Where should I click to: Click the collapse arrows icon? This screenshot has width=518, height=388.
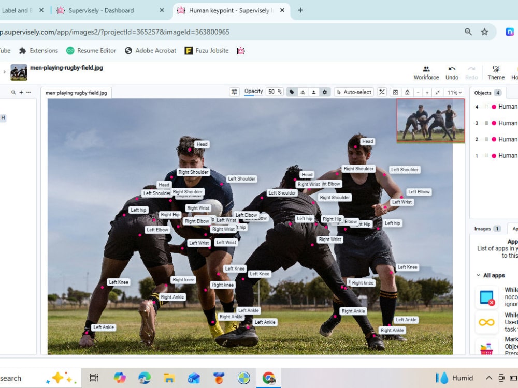pyautogui.click(x=437, y=93)
